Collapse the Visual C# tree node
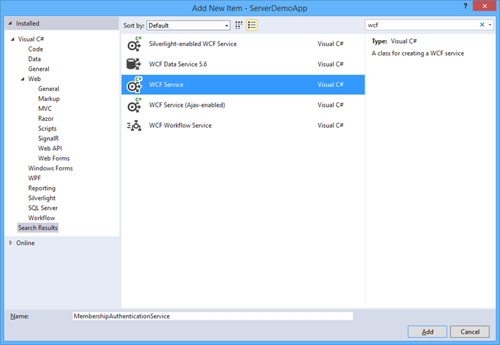 point(13,39)
